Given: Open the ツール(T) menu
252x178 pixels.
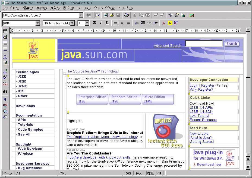Looking at the screenshot, I should (84, 8).
